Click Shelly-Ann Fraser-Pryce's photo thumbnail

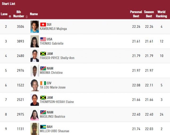(35, 56)
